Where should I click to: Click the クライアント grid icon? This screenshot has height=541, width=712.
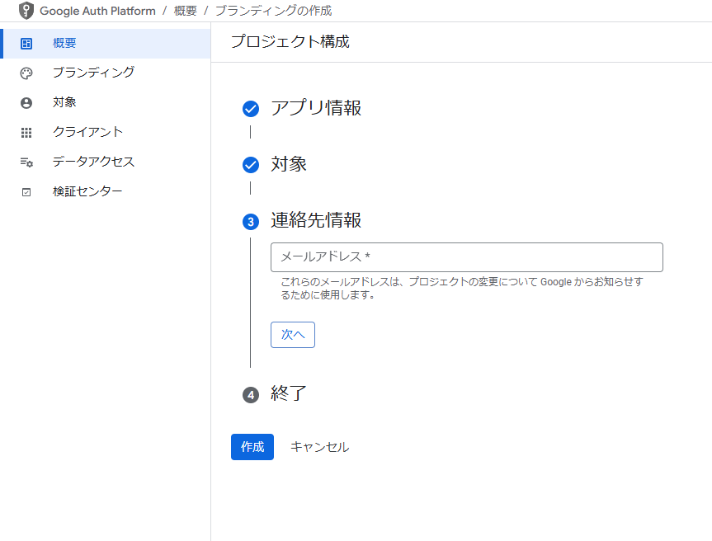pos(26,133)
